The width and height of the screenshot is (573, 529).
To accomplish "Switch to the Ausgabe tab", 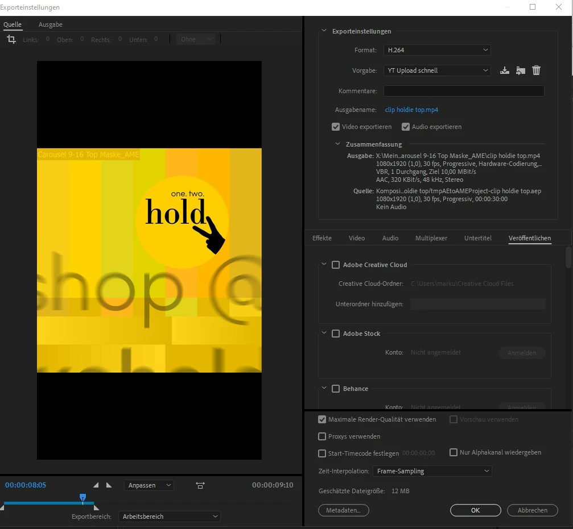I will [51, 24].
